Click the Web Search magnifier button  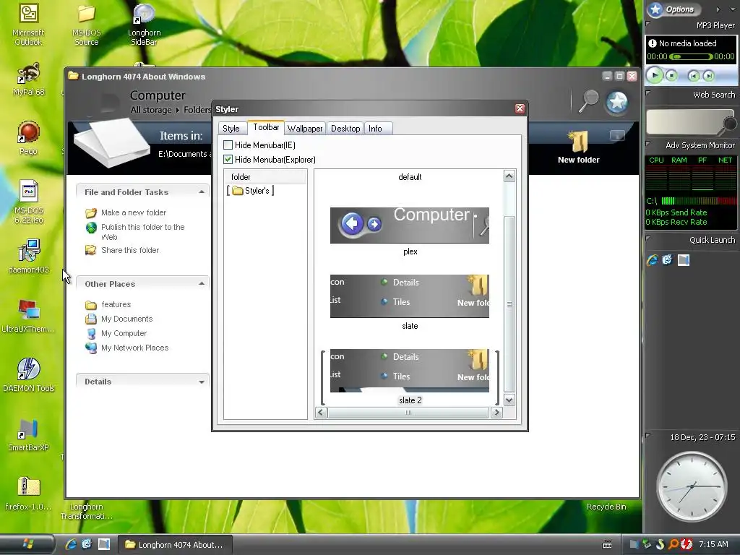[730, 124]
